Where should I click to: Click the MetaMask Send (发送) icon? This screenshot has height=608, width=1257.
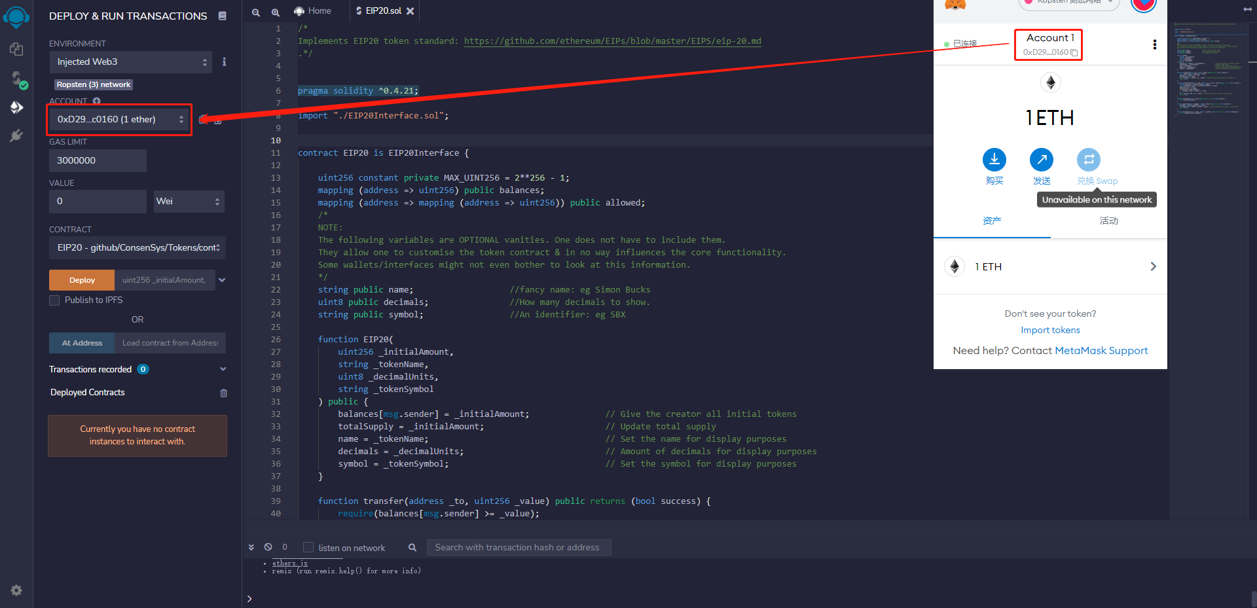(1042, 159)
